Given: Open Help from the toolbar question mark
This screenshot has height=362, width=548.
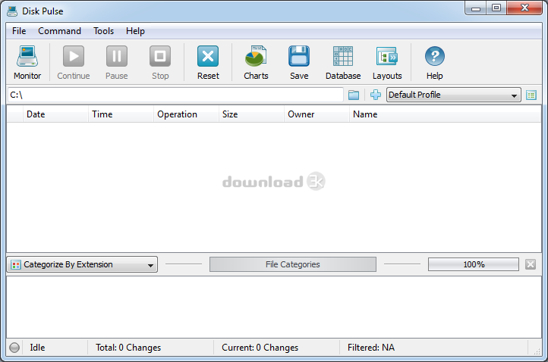Looking at the screenshot, I should tap(434, 62).
